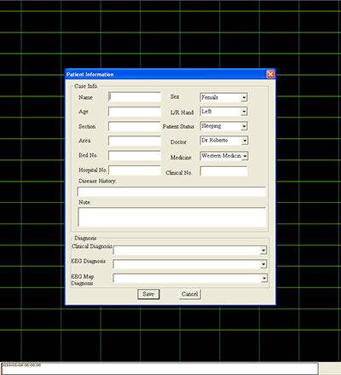The image size is (341, 375).
Task: Open the Medicine dropdown list
Action: (x=245, y=156)
